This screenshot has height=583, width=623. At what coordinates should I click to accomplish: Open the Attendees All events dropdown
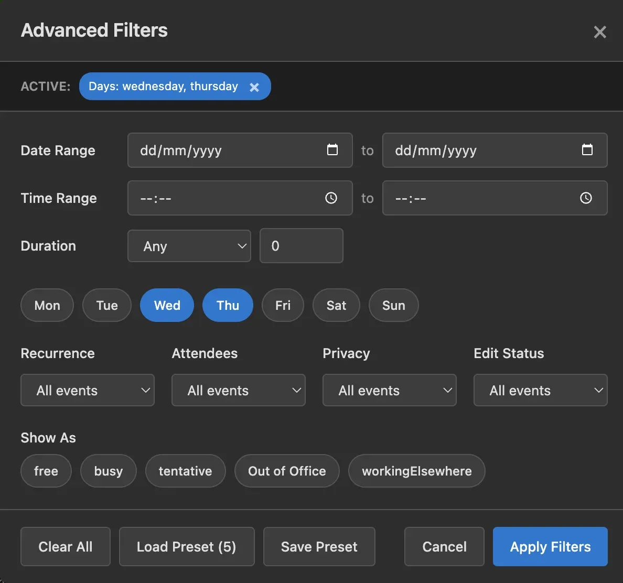239,390
